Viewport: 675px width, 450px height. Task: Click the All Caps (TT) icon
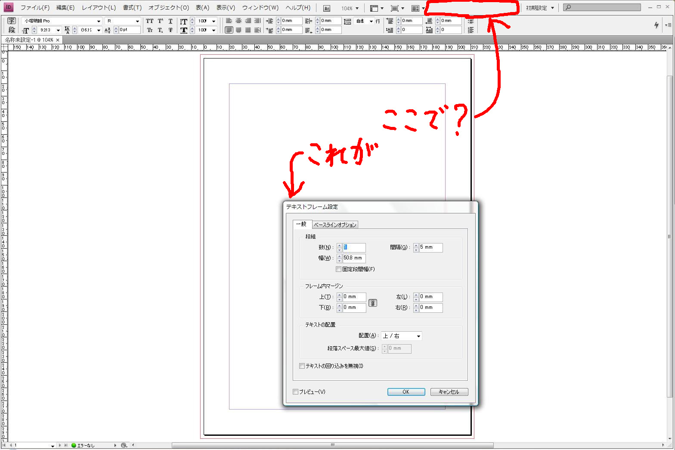pos(149,21)
